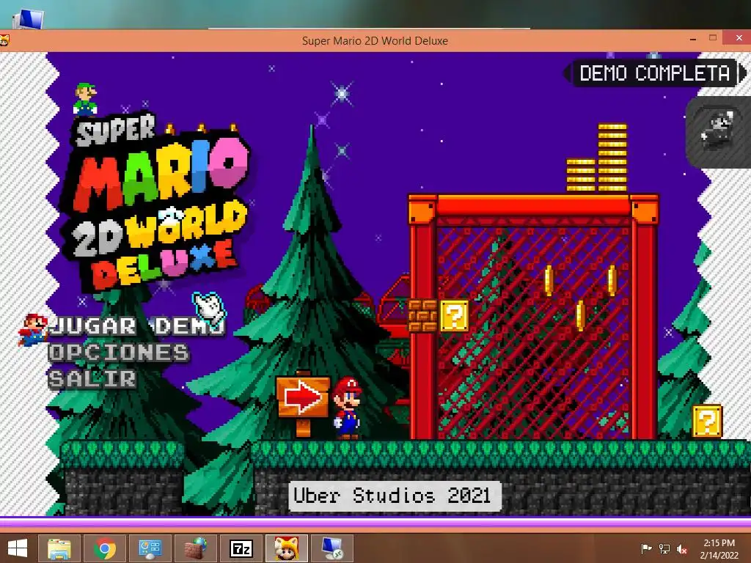
Task: Open the firewall brick-wall taskbar icon
Action: coord(195,548)
